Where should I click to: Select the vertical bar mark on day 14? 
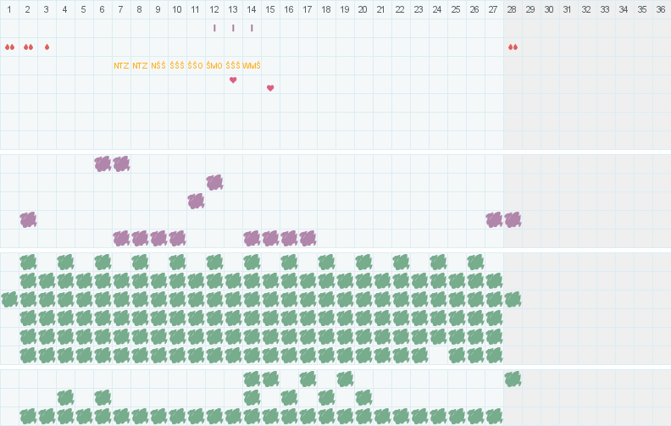click(x=252, y=28)
